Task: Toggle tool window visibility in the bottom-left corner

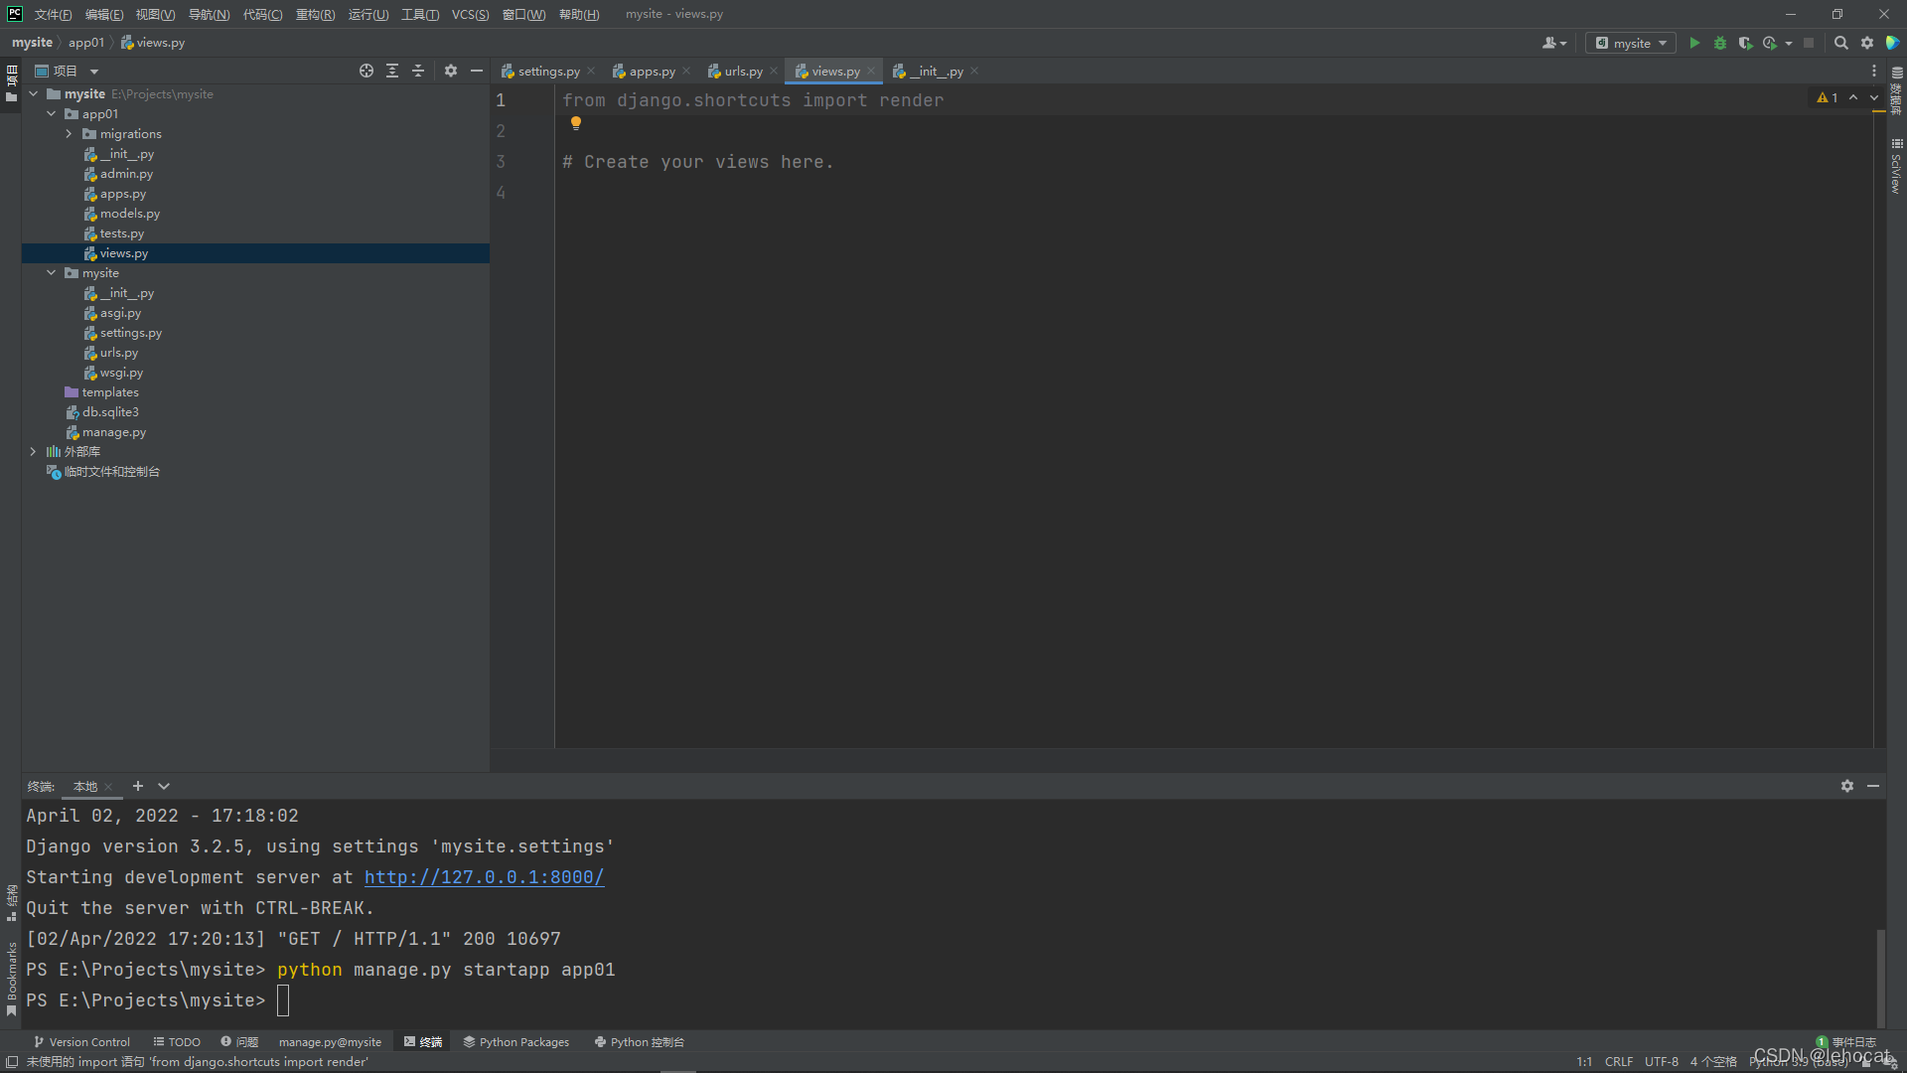Action: (x=11, y=1062)
